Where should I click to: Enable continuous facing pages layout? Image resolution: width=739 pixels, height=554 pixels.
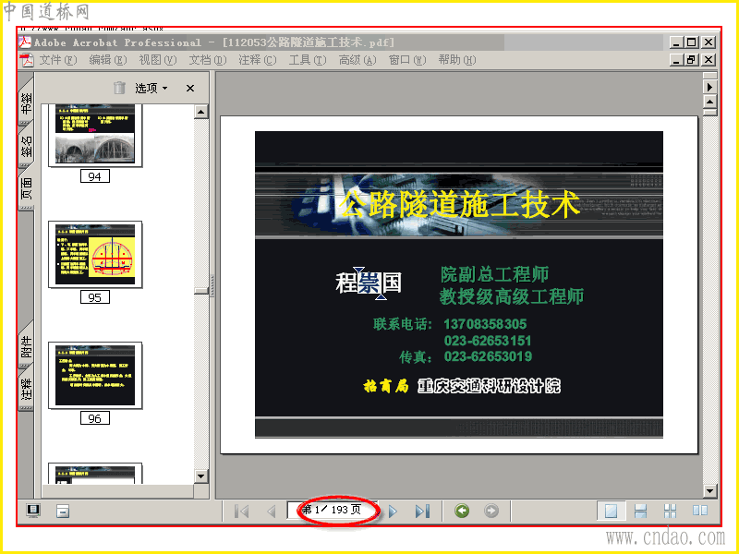coord(670,511)
